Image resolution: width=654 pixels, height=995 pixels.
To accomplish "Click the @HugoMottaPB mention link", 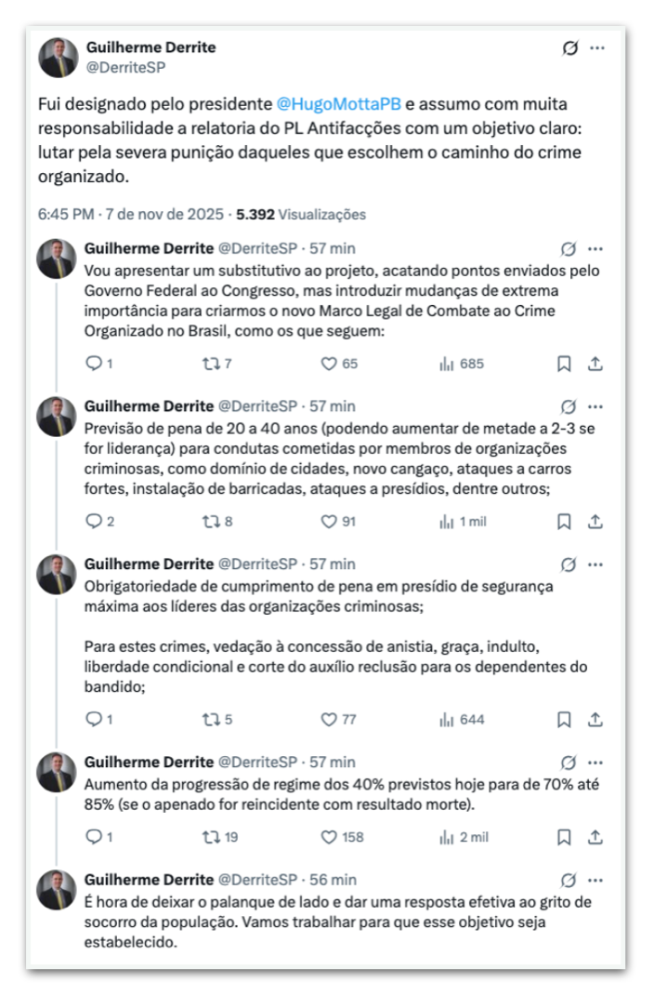I will point(339,103).
